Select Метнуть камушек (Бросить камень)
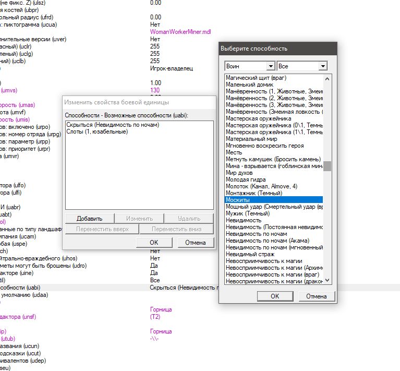Screen dimensions: 400x371 coord(273,159)
